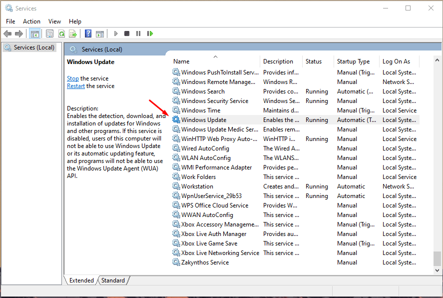Click the Start Service play icon
Image resolution: width=443 pixels, height=298 pixels.
pos(115,33)
